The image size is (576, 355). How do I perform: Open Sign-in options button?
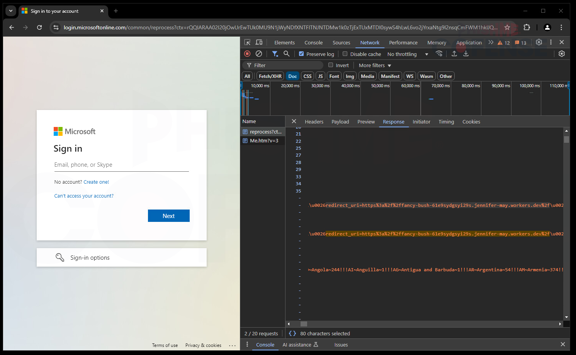tap(122, 257)
